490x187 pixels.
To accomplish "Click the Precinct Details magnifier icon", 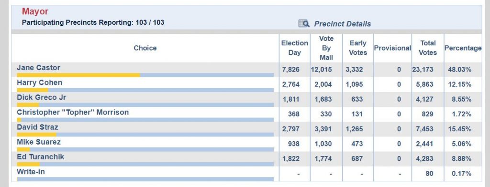I will [x=304, y=23].
